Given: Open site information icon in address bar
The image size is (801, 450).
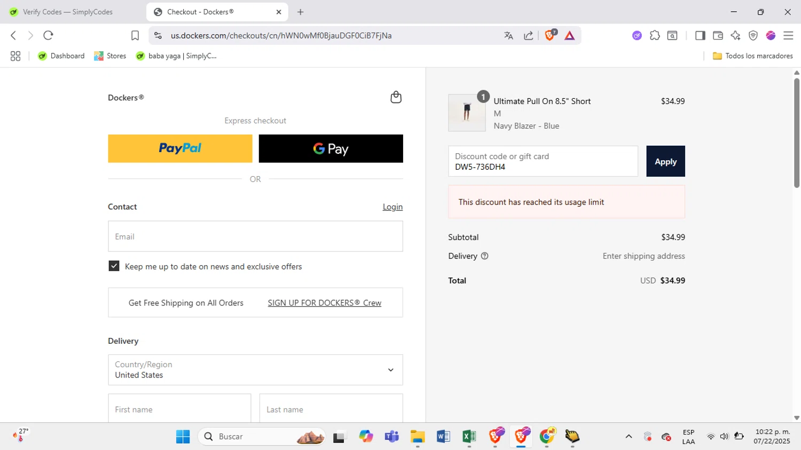Looking at the screenshot, I should click(x=158, y=35).
